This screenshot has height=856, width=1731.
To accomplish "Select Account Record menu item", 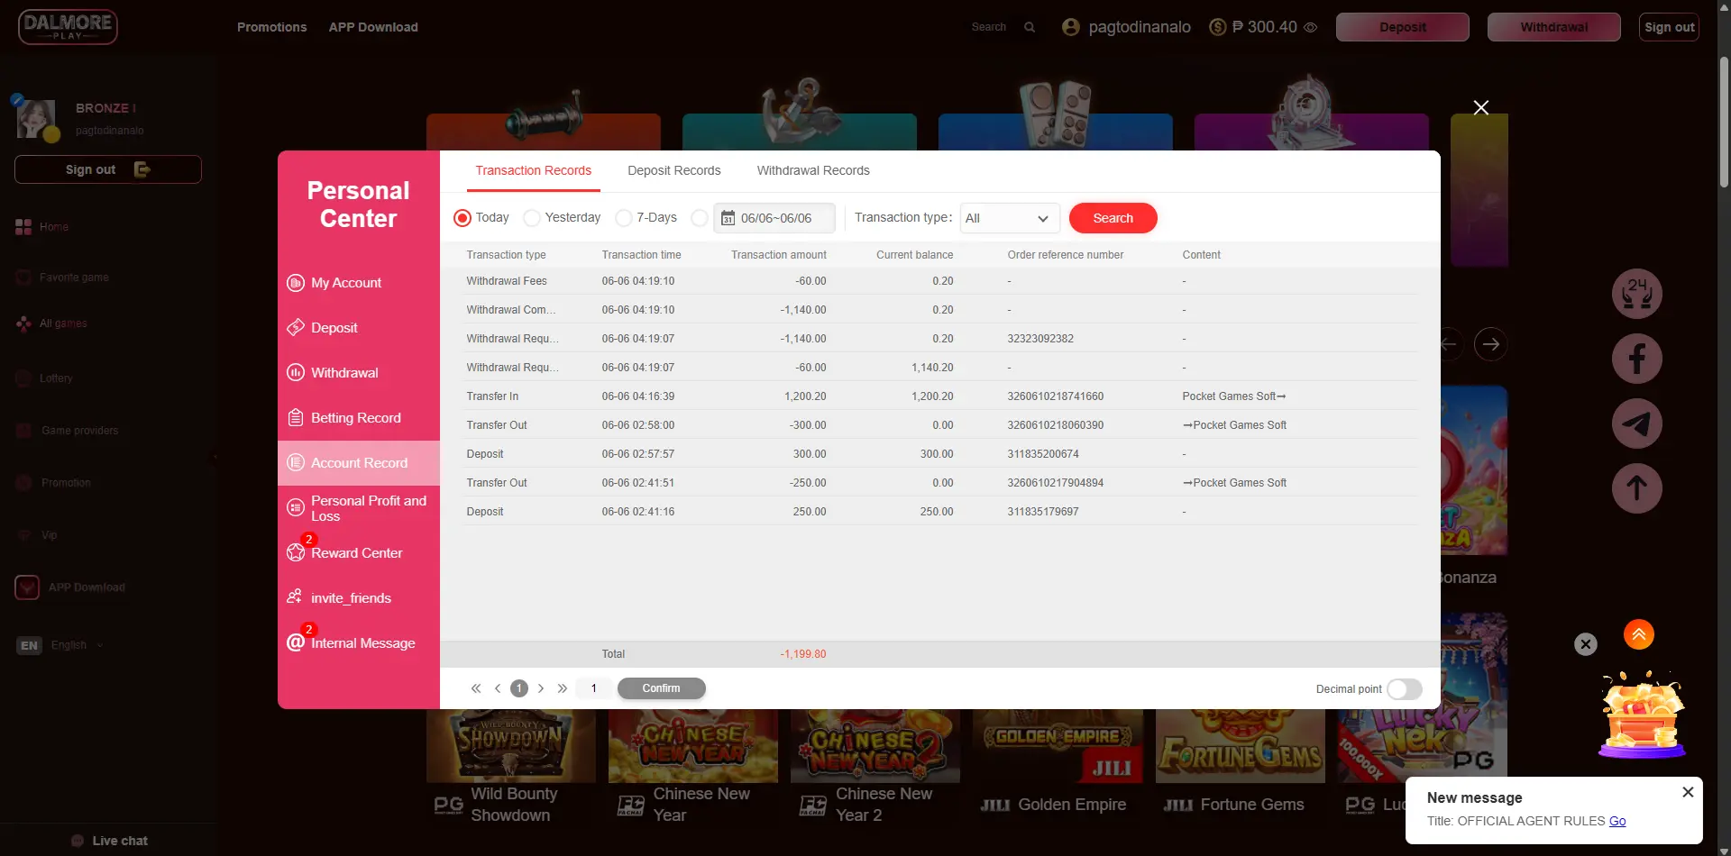I will (x=359, y=463).
